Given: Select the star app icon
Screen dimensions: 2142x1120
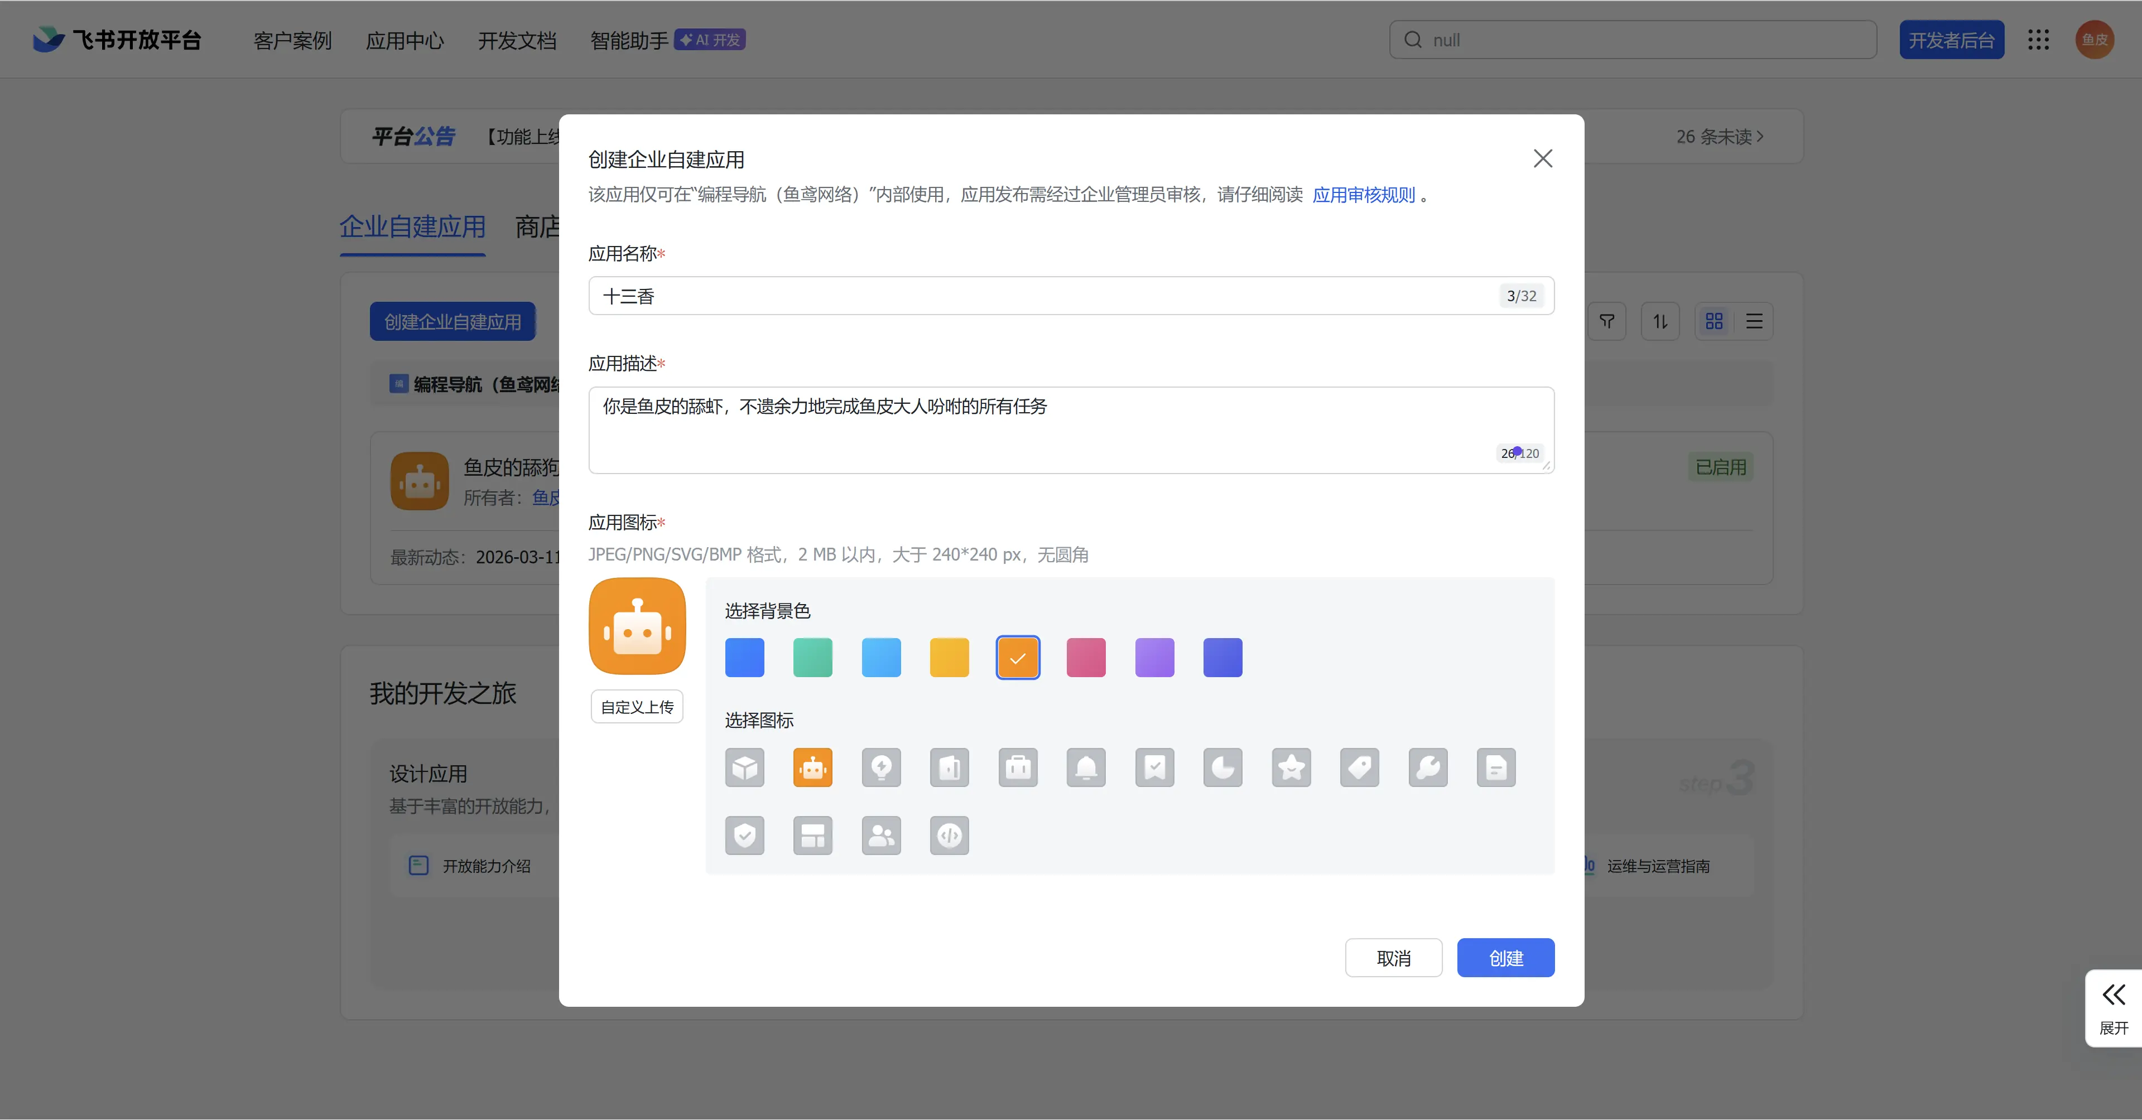Looking at the screenshot, I should pos(1291,767).
